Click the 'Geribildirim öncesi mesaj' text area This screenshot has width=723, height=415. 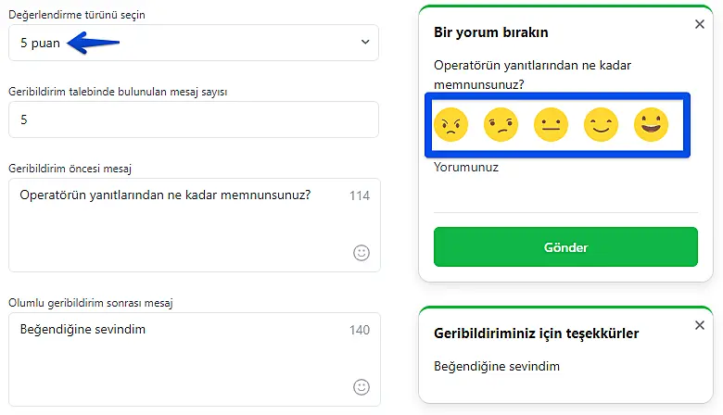click(176, 227)
